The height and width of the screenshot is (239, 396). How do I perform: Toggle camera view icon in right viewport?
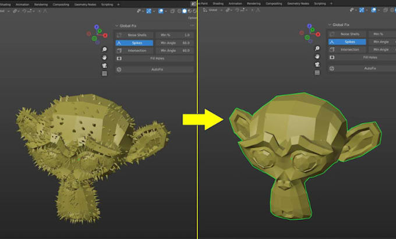[317, 65]
